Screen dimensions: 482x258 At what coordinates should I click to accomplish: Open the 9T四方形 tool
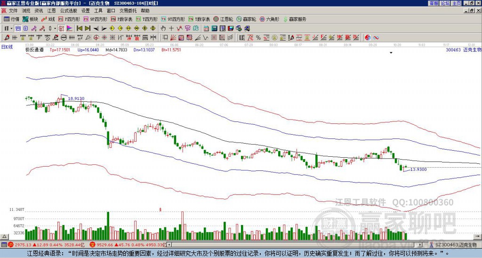click(x=173, y=19)
